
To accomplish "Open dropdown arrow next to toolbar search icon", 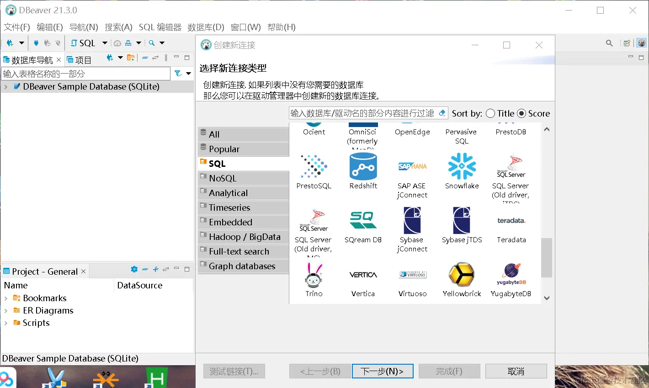I will (162, 43).
